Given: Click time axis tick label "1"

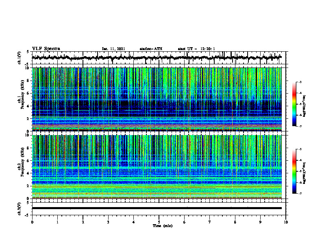Looking at the screenshot, I should coord(57,222).
